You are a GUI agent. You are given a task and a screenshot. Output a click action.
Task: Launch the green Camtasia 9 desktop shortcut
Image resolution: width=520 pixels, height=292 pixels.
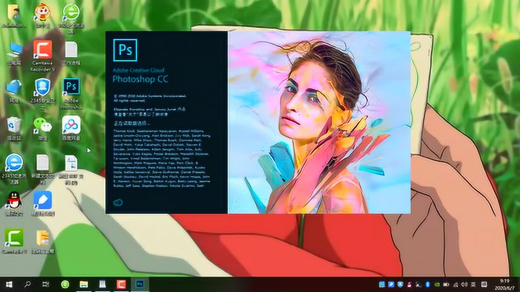point(14,241)
